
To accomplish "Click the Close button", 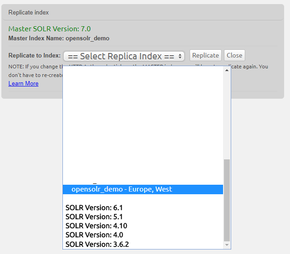I will (x=234, y=55).
